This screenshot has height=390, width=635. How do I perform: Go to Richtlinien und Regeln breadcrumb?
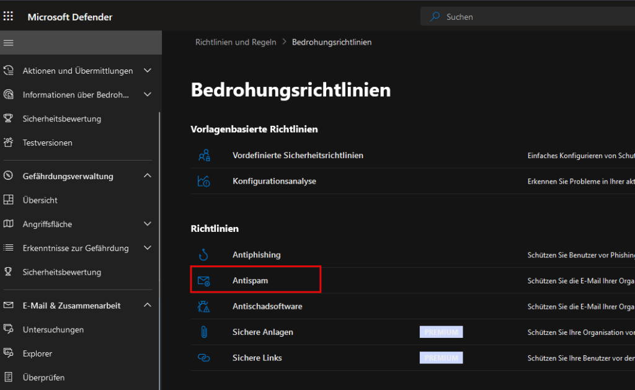click(x=236, y=42)
